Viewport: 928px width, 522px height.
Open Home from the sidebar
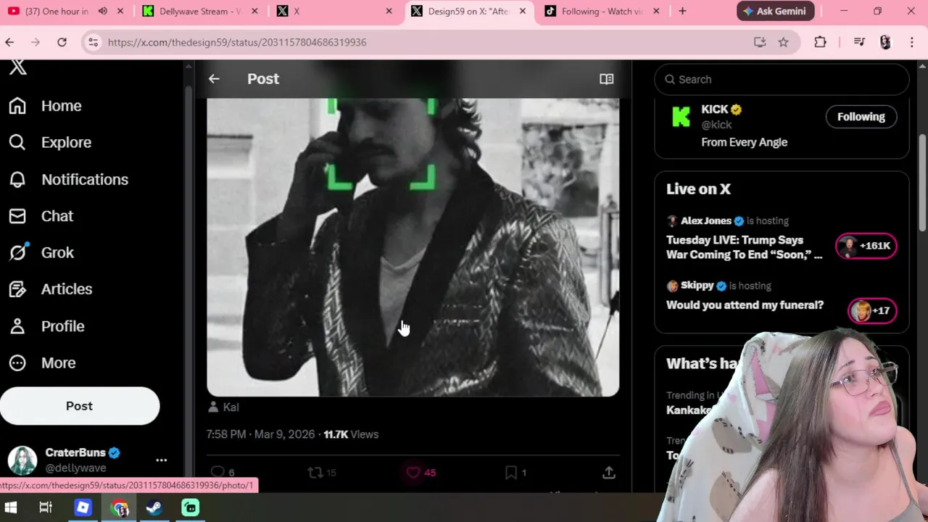pos(45,106)
